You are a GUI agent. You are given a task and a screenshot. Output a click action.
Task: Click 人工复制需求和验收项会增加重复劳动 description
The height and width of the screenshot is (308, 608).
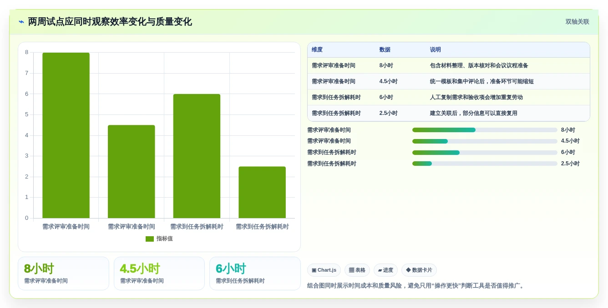476,97
